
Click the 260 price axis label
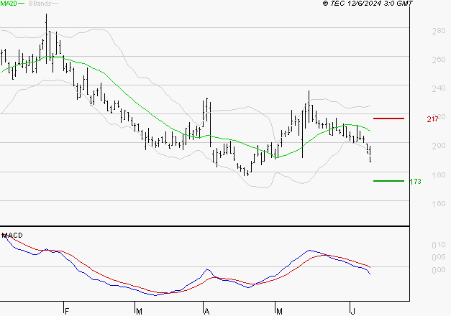[439, 60]
